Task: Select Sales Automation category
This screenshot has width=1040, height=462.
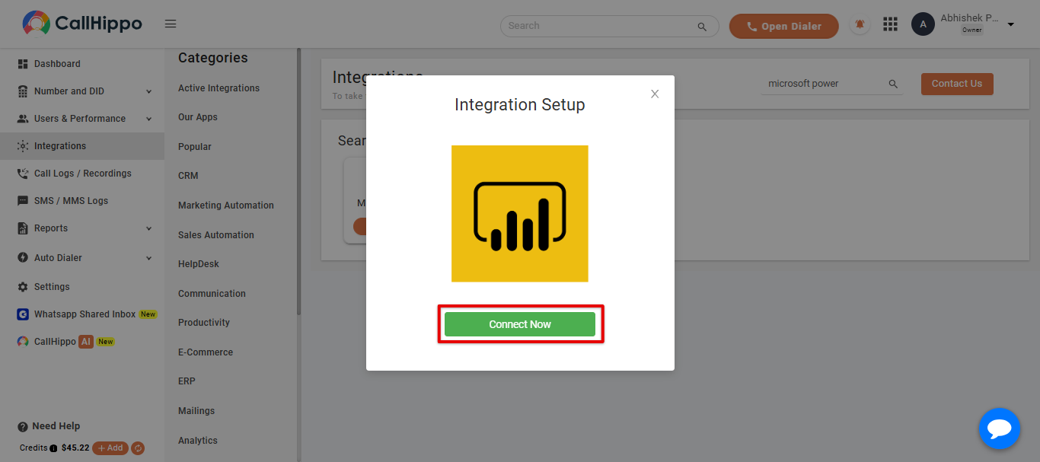Action: [216, 235]
